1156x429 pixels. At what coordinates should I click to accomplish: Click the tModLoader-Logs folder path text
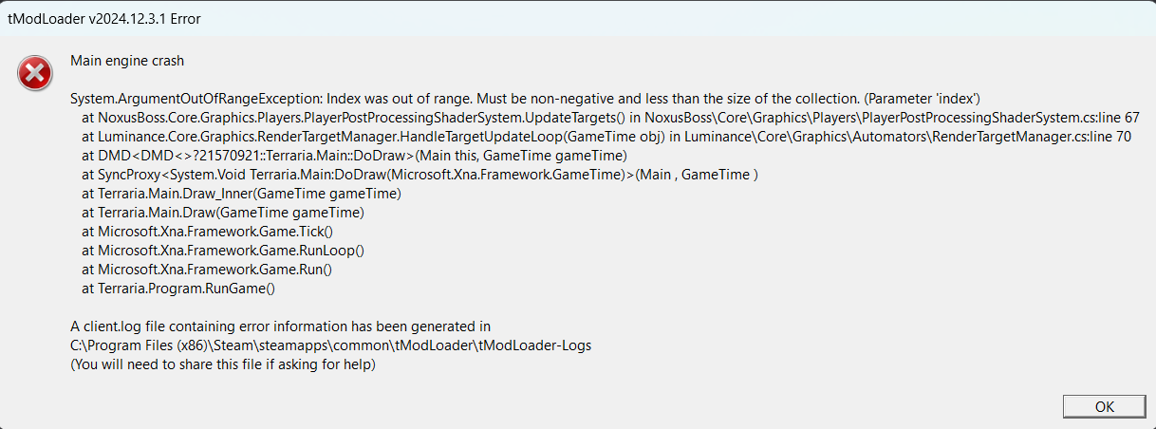click(330, 345)
